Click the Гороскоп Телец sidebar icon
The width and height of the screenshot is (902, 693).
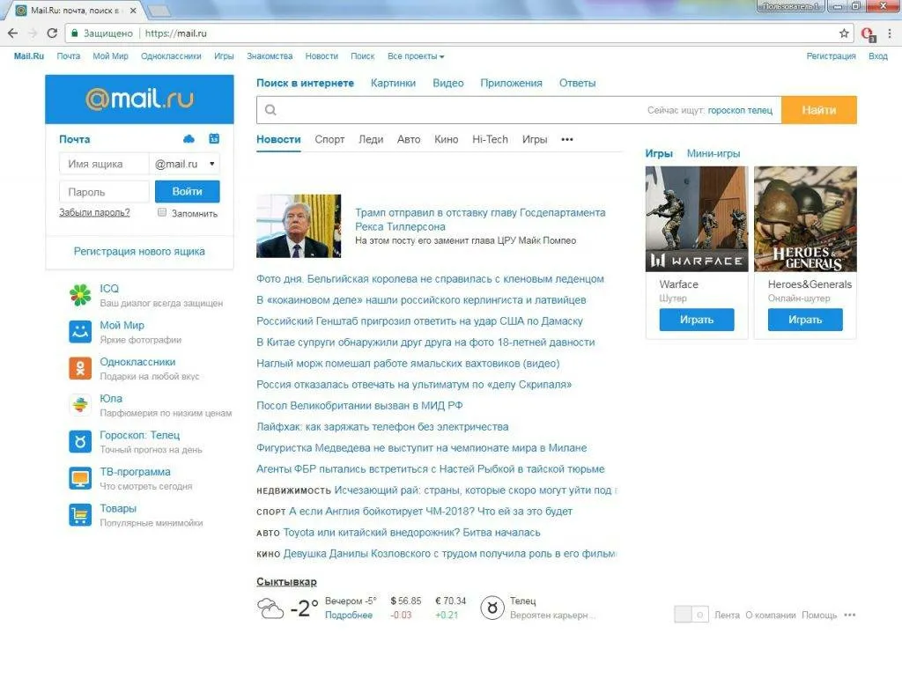pyautogui.click(x=80, y=442)
